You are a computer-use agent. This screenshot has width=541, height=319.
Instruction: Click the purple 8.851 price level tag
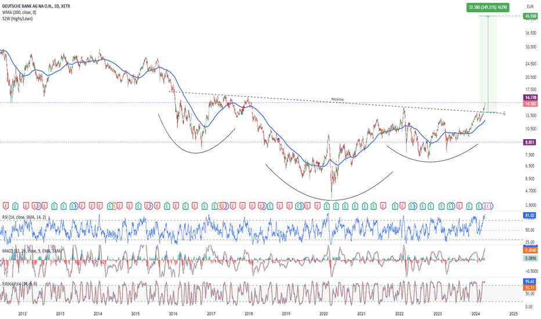click(531, 142)
